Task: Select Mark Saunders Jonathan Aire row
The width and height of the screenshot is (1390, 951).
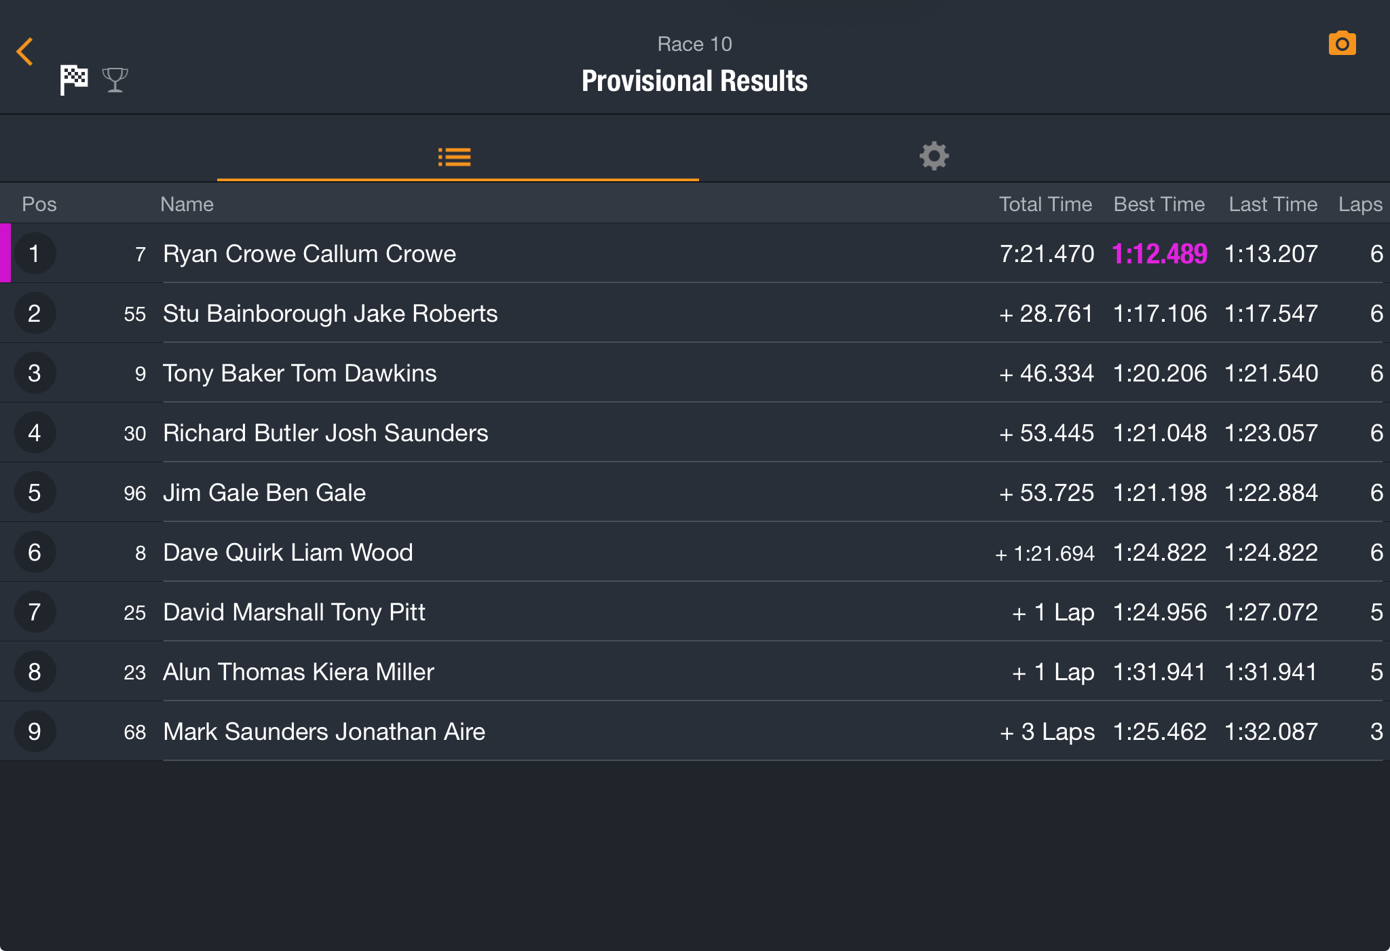Action: pos(695,731)
